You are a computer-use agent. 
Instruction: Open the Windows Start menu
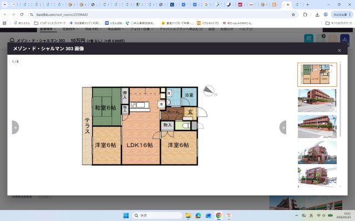click(125, 215)
